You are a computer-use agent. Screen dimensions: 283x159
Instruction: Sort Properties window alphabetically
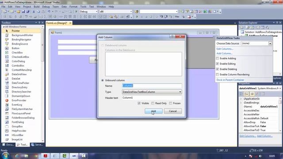[x=246, y=94]
